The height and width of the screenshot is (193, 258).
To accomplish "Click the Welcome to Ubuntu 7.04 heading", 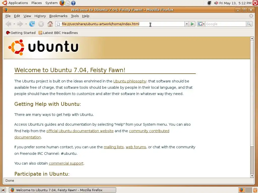I will pos(70,70).
